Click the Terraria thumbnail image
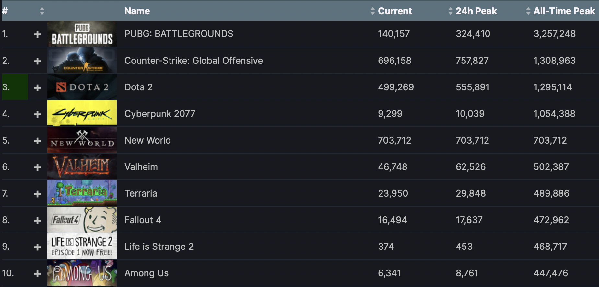Image resolution: width=599 pixels, height=287 pixels. (81, 193)
